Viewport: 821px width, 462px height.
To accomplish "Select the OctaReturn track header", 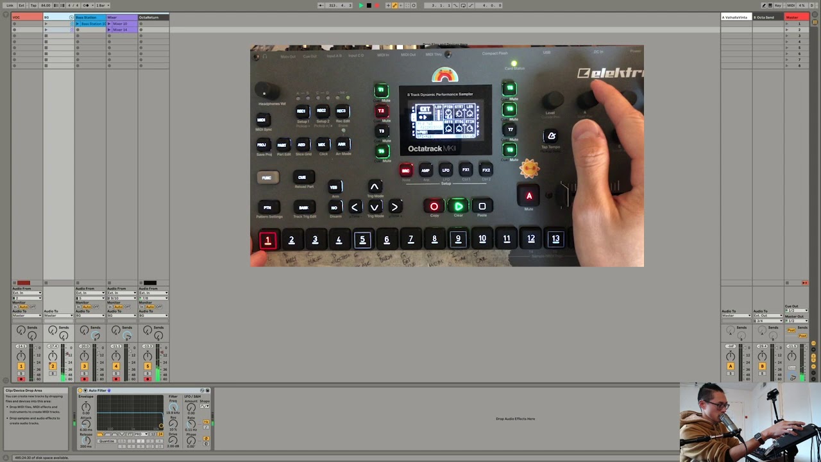I will tap(153, 17).
